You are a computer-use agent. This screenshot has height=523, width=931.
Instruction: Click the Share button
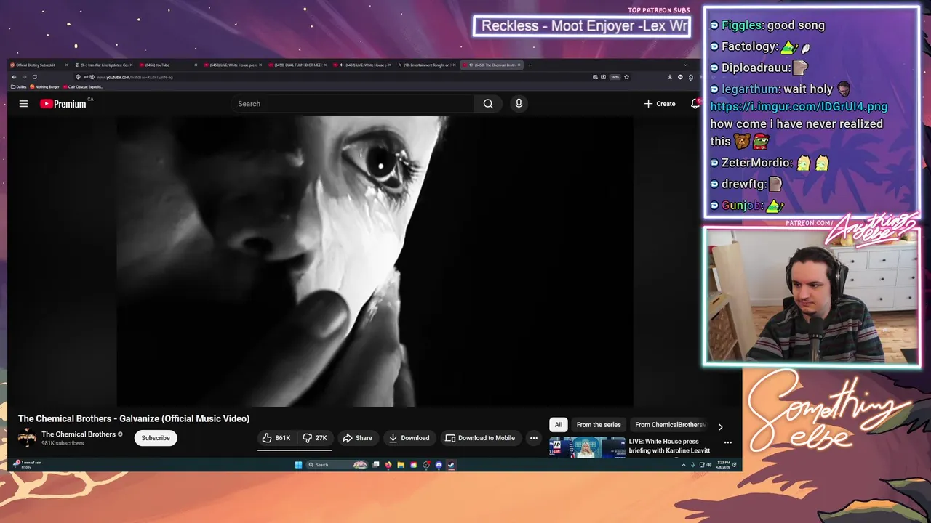(x=357, y=438)
